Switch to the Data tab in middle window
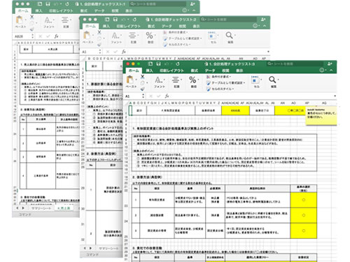Viewport: 350px width, 262px height. point(167,26)
